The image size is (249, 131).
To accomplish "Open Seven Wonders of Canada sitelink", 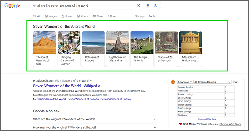I will [x=83, y=99].
